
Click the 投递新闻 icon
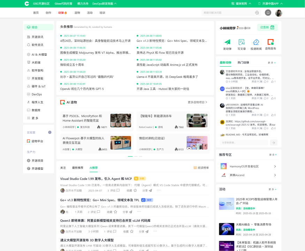256,42
